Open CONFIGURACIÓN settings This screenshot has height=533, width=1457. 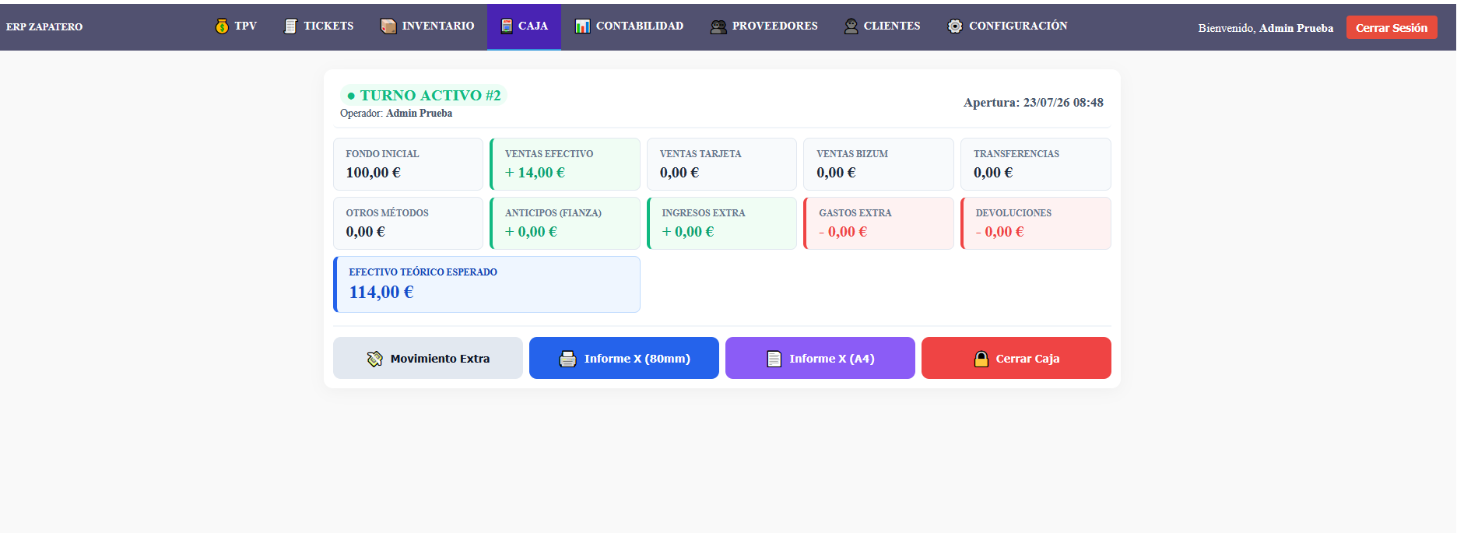(x=1007, y=26)
